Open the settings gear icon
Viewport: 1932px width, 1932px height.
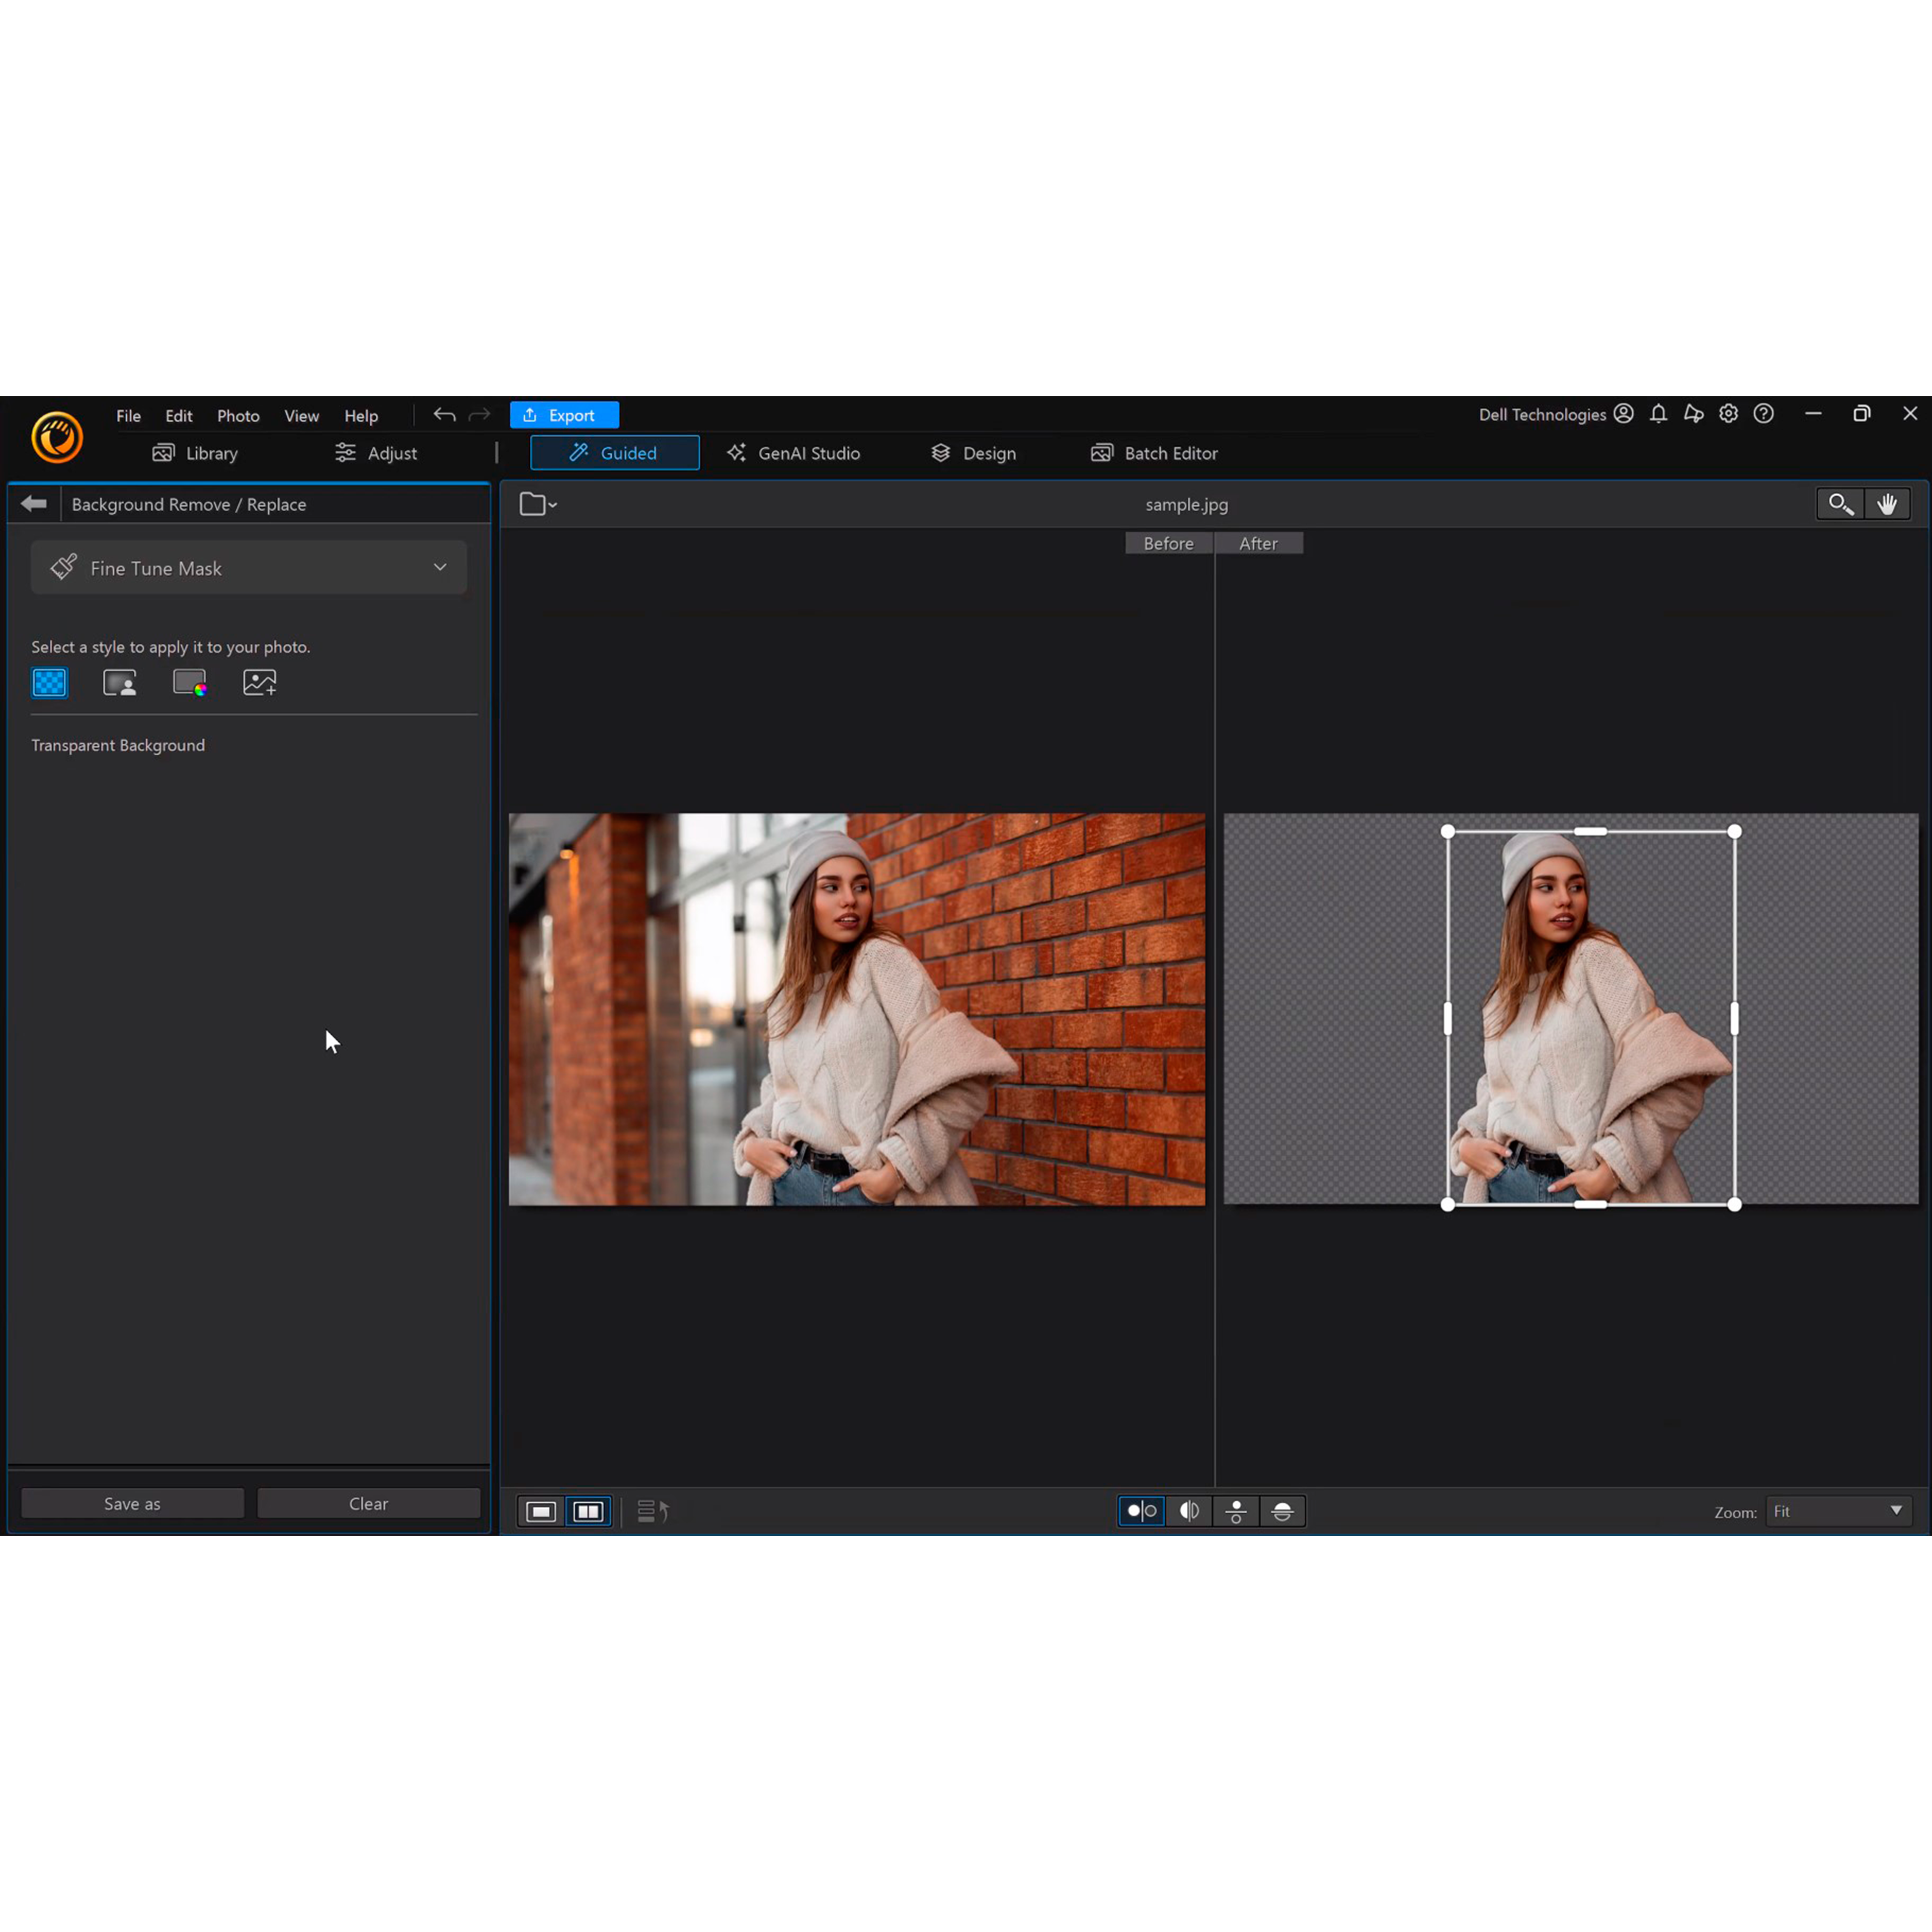1729,414
